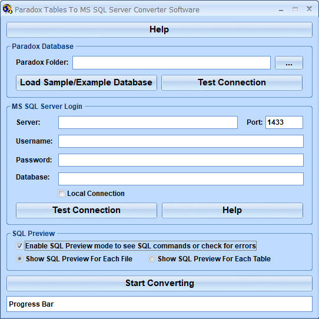Click the Start Converting button
This screenshot has width=319, height=319.
point(159,283)
